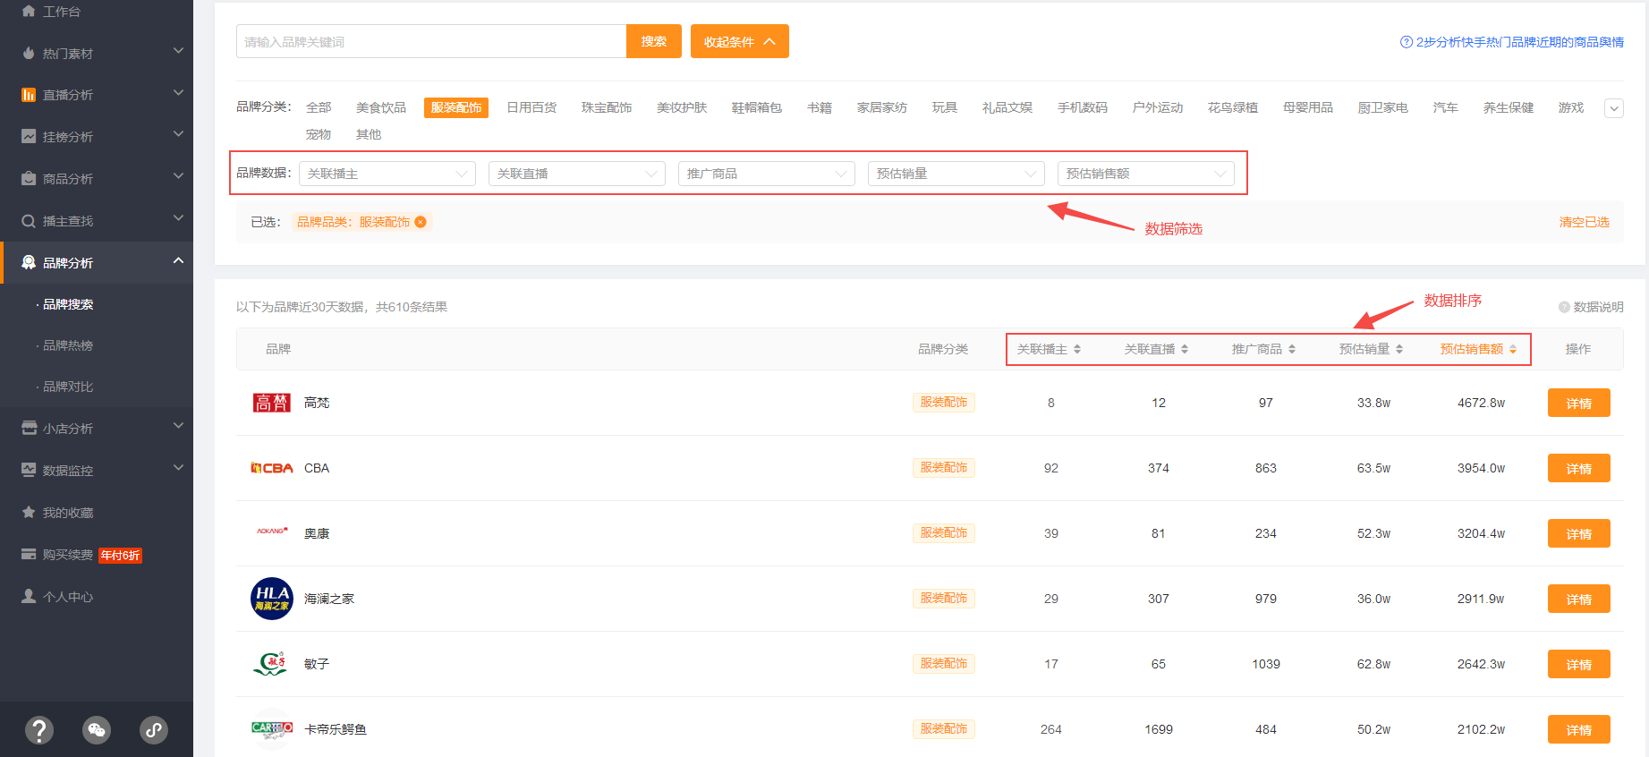This screenshot has width=1649, height=757.
Task: Click the mini-program link icon in sidebar footer
Action: (154, 730)
